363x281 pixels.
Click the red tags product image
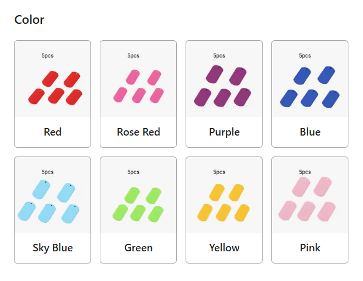(x=53, y=79)
